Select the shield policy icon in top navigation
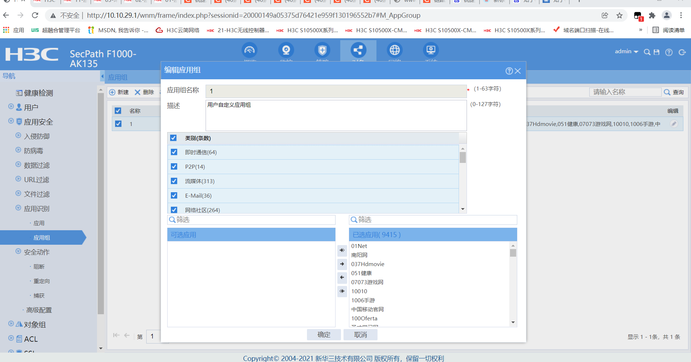This screenshot has width=691, height=362. click(x=322, y=50)
